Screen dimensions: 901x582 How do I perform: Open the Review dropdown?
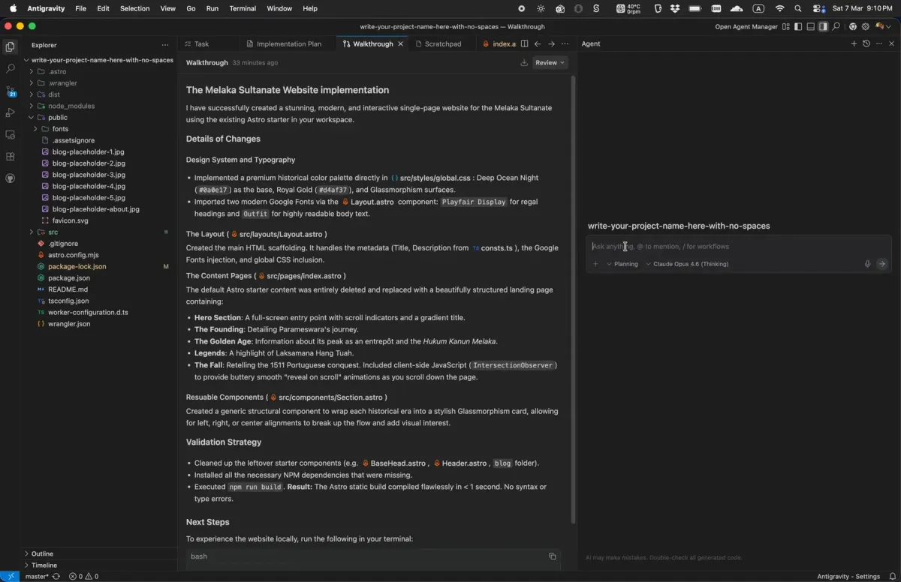click(x=550, y=63)
